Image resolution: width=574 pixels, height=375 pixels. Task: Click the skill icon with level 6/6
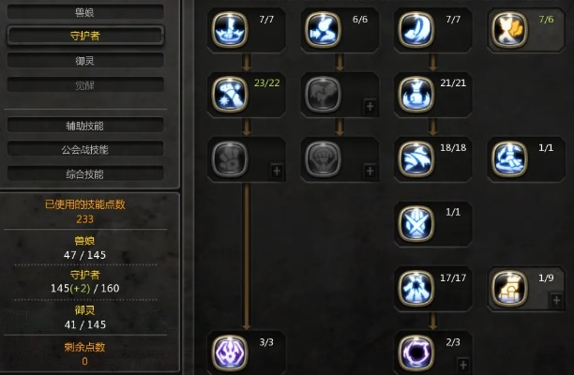coord(323,30)
